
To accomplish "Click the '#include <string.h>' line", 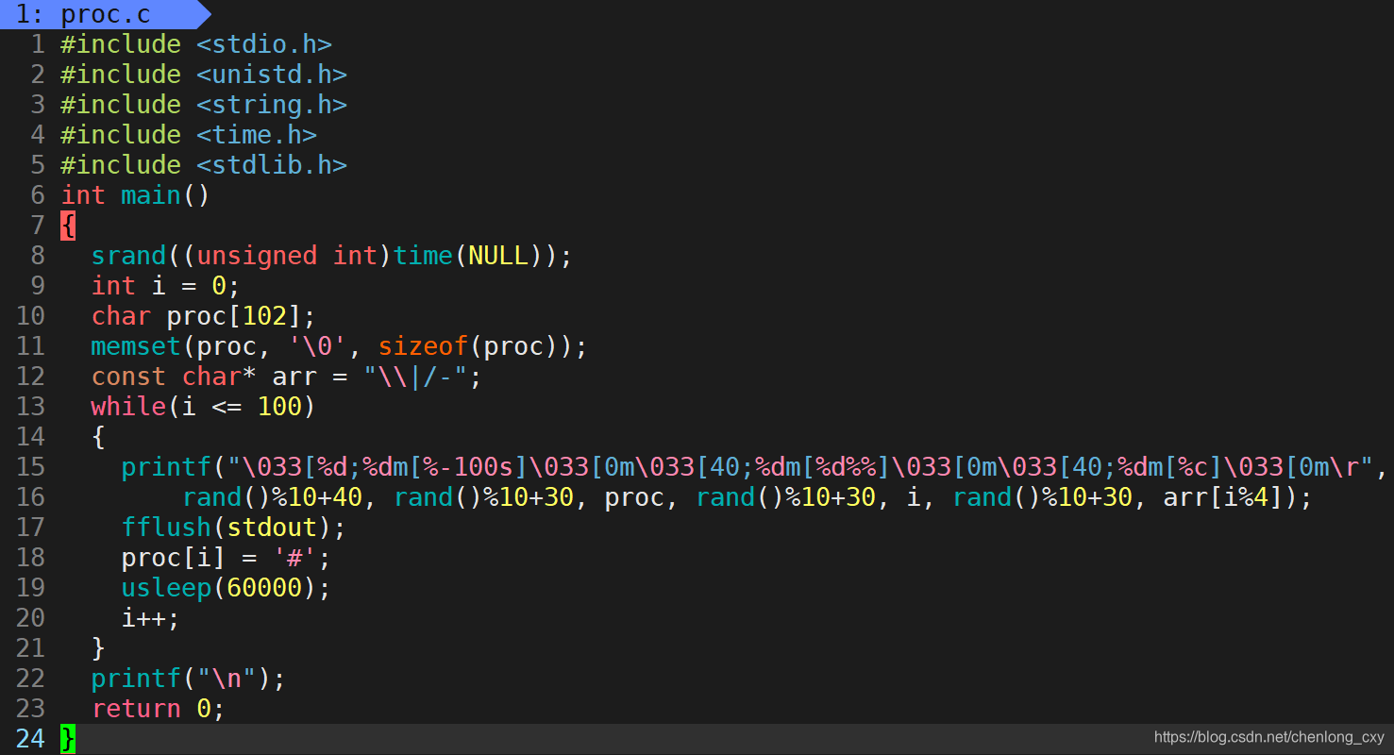I will [204, 105].
